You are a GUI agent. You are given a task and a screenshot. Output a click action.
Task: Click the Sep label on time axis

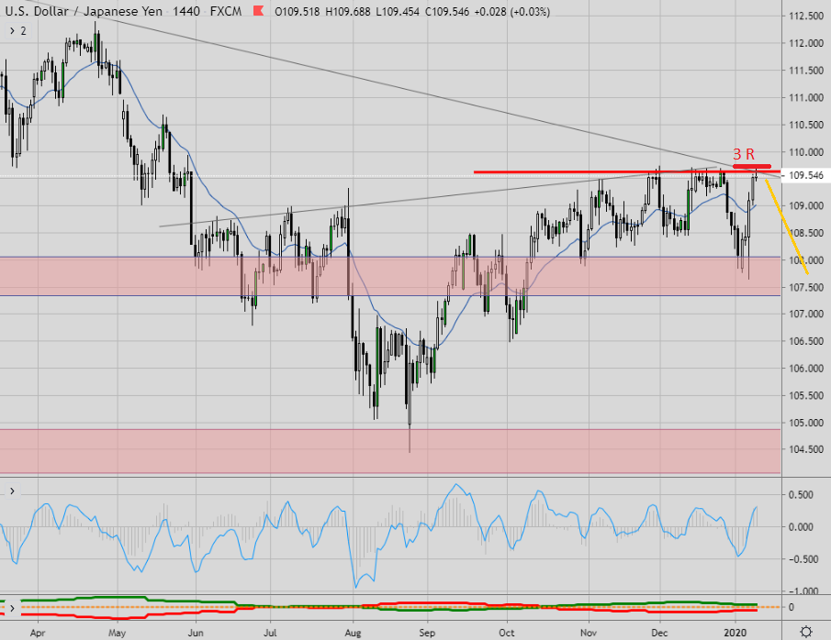tap(427, 633)
